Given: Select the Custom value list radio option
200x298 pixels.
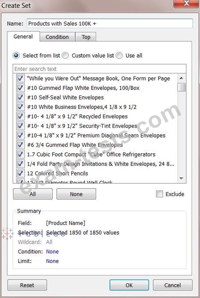Looking at the screenshot, I should 65,56.
